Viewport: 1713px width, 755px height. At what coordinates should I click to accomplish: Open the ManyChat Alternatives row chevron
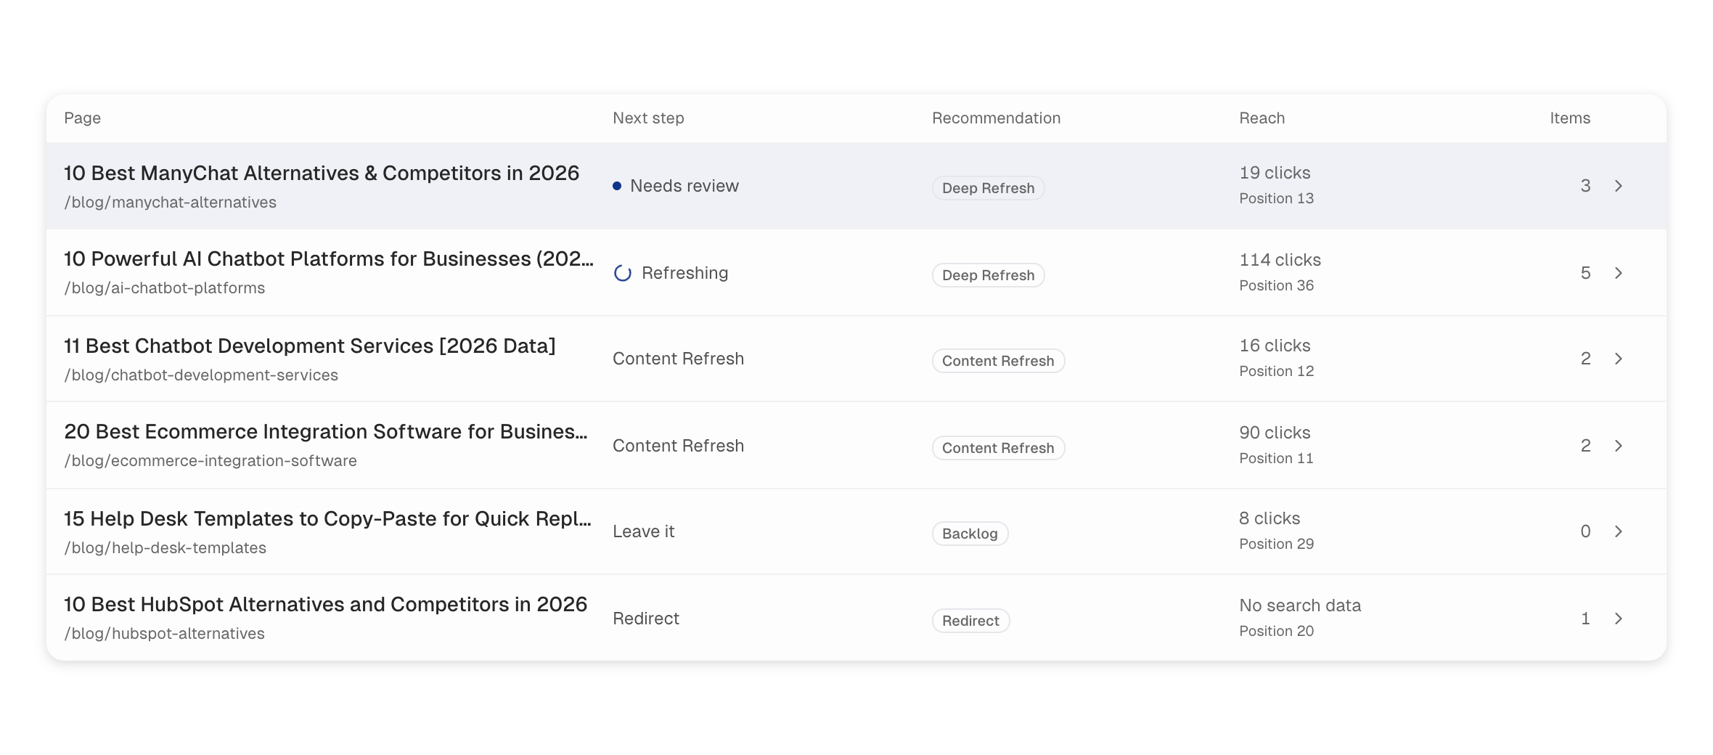click(1619, 186)
